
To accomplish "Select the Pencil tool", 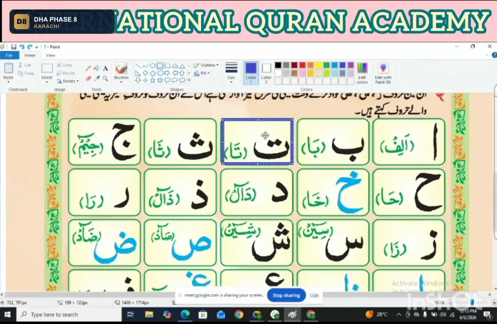I will (88, 68).
